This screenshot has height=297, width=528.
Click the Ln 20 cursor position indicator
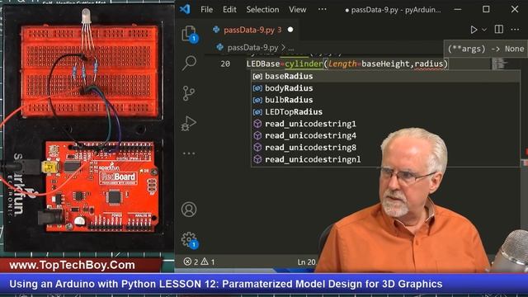[306, 262]
